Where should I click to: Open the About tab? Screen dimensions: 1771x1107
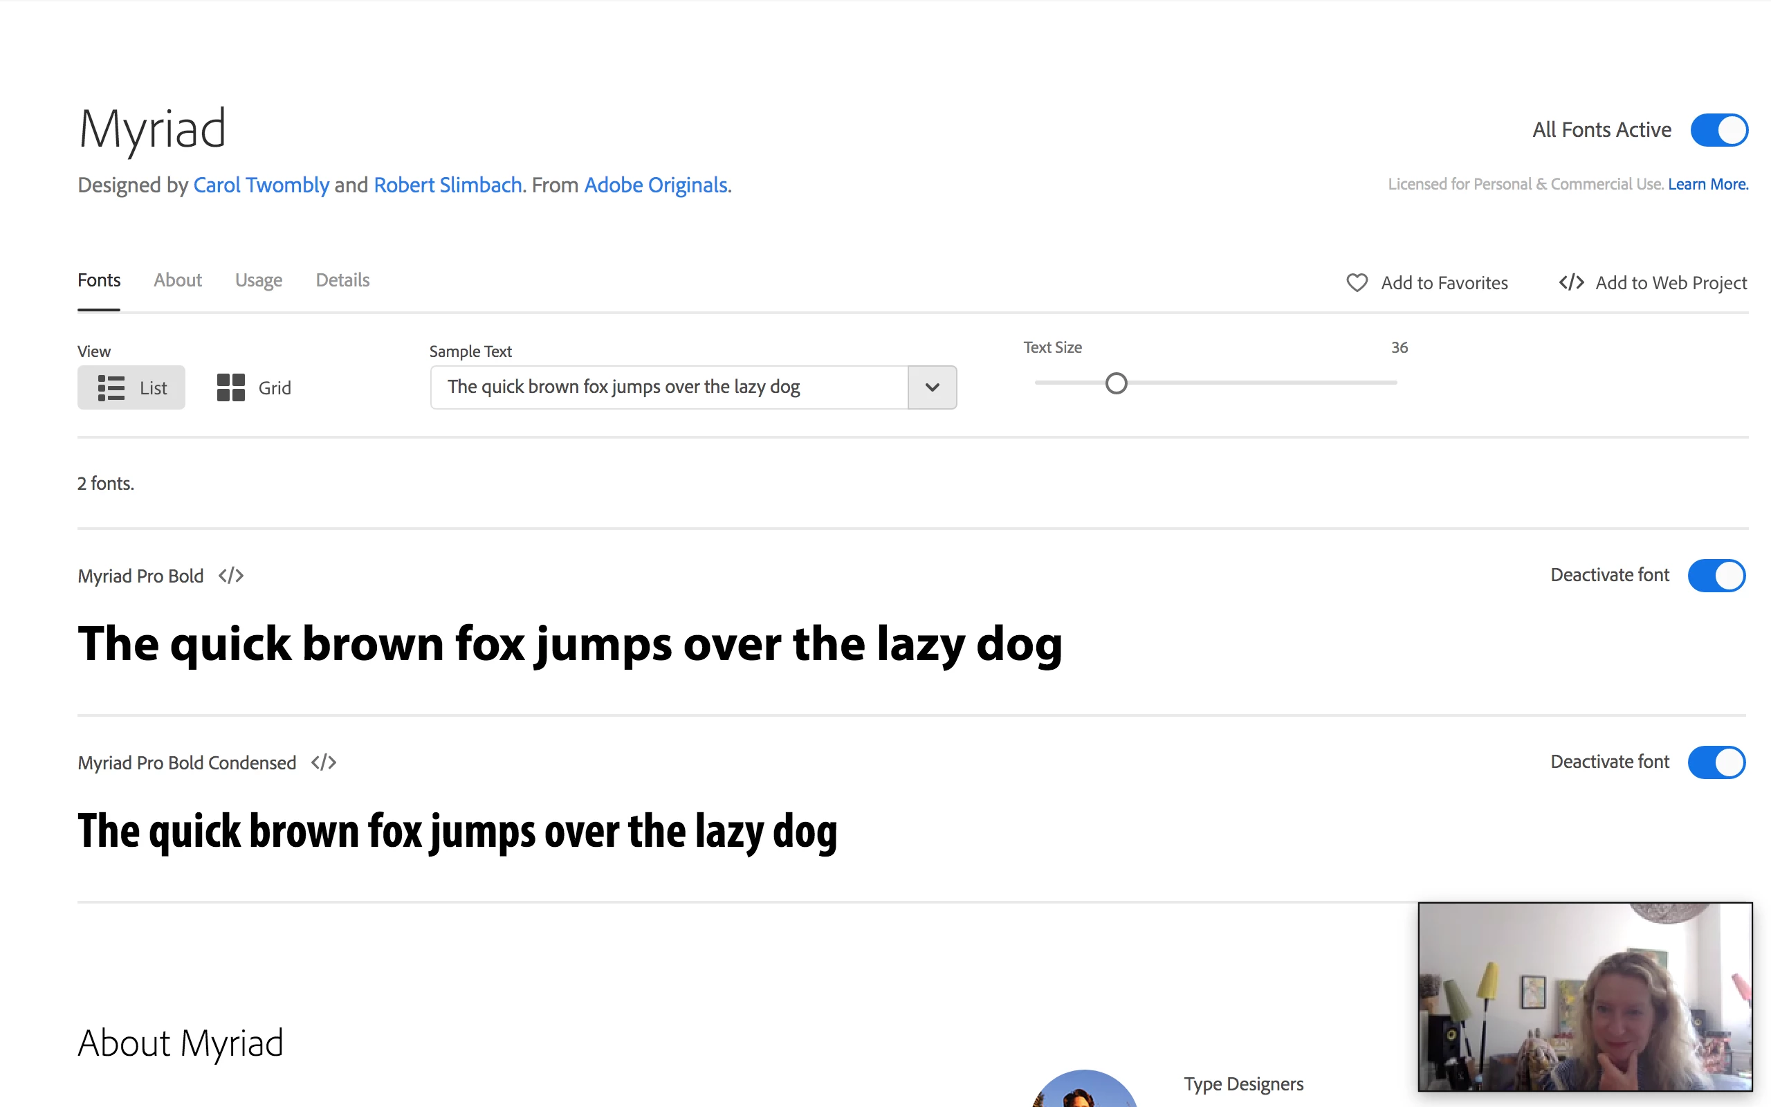178,280
